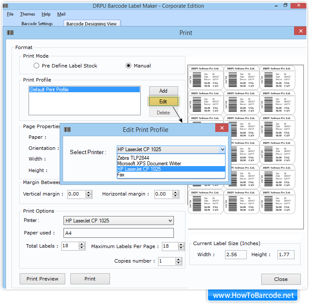This screenshot has width=309, height=304.
Task: Close the Print dialog with red X
Action: 301,31
